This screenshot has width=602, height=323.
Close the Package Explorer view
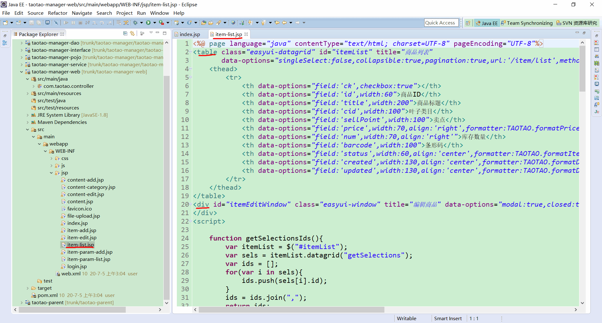(x=62, y=34)
